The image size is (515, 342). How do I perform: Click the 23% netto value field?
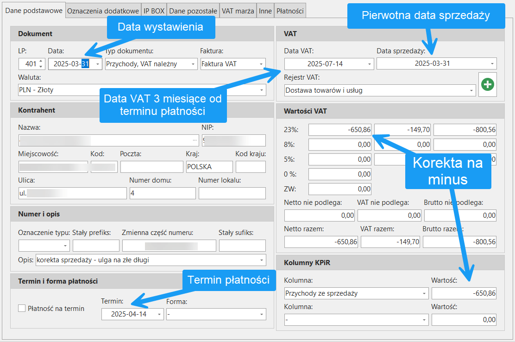click(339, 130)
